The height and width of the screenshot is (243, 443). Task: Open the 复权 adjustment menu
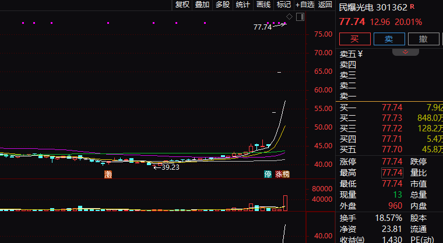click(x=182, y=5)
